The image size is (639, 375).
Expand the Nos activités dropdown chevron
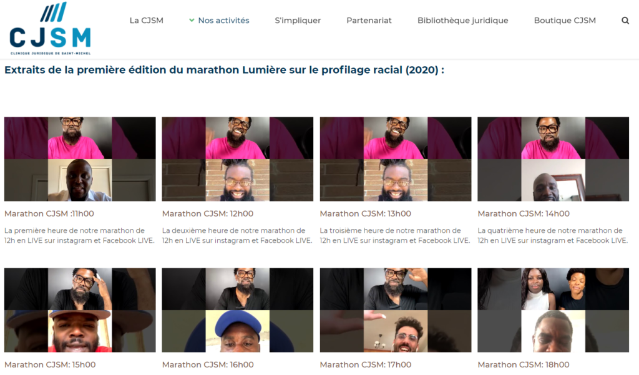pos(192,21)
